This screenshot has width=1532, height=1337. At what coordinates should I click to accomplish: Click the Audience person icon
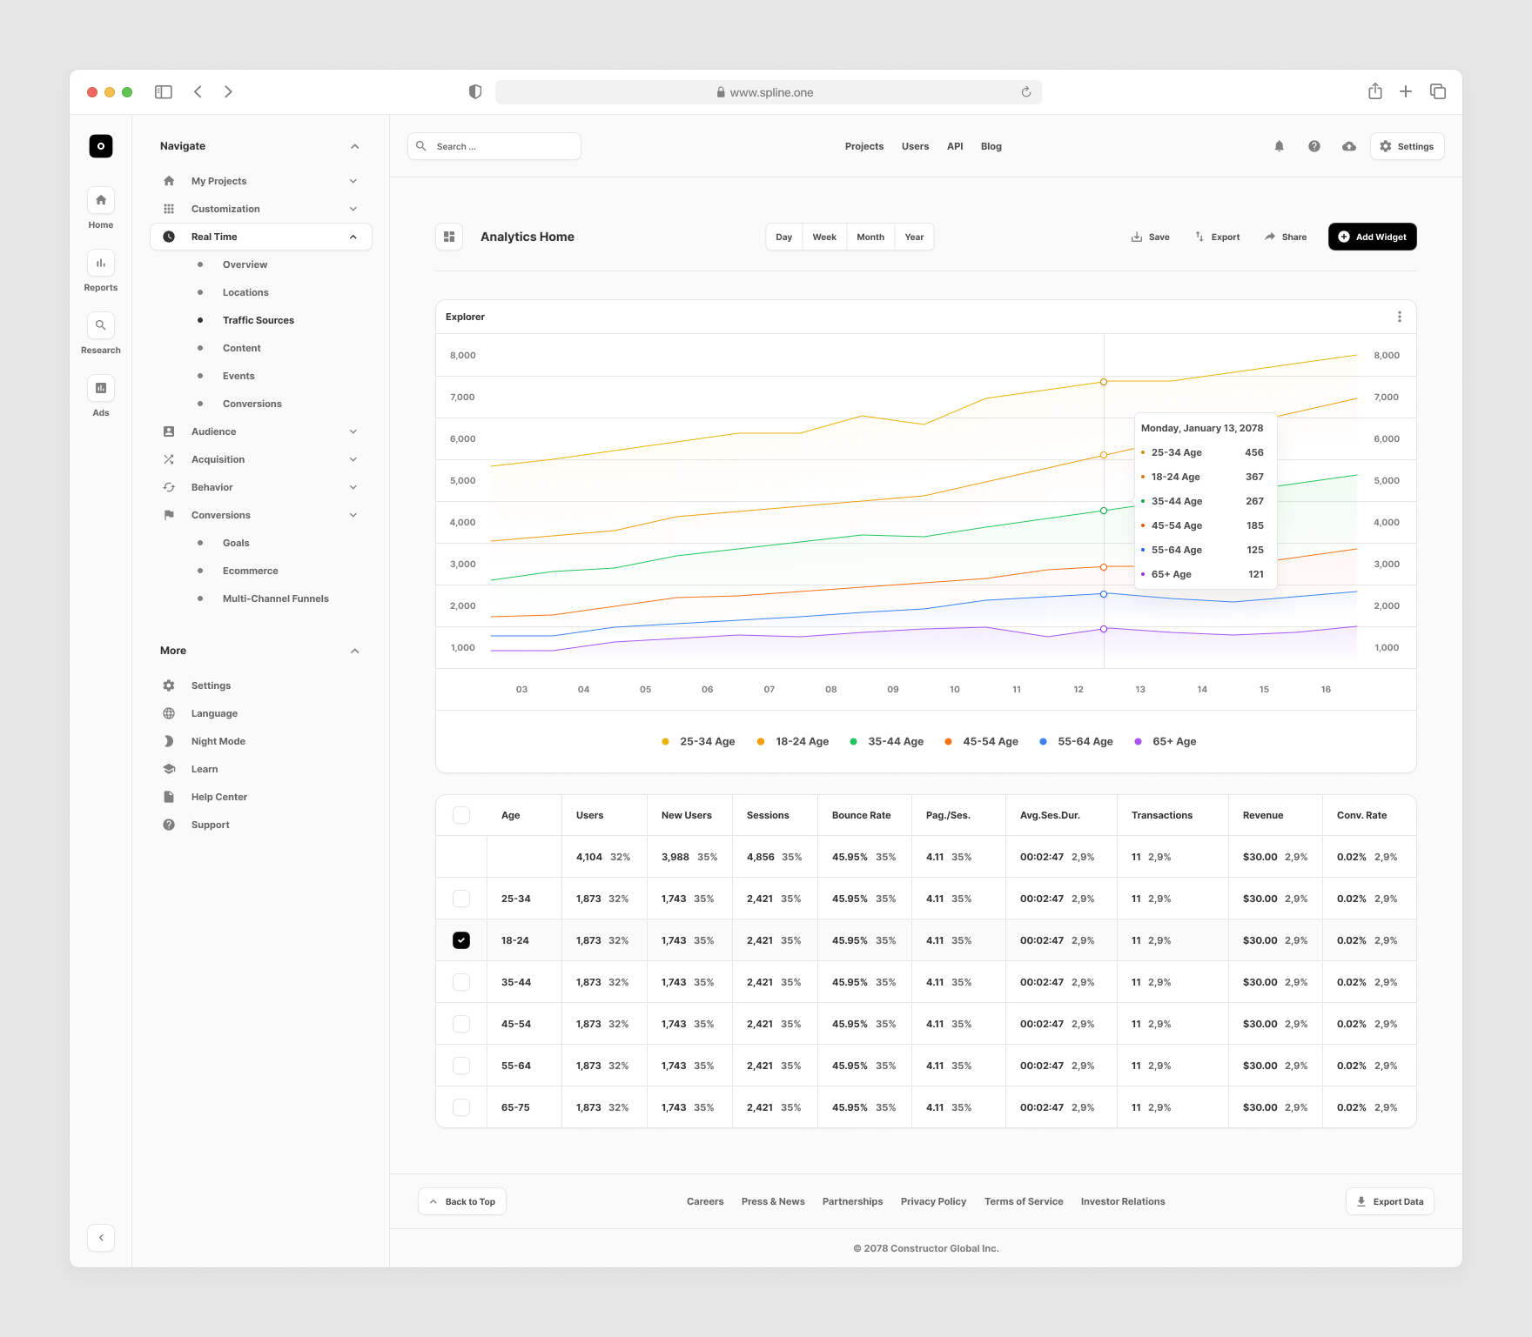coord(169,431)
